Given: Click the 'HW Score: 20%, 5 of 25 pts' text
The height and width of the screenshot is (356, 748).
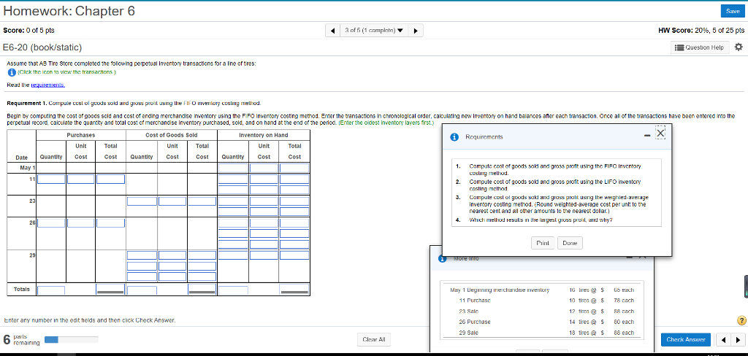Looking at the screenshot, I should click(x=701, y=30).
